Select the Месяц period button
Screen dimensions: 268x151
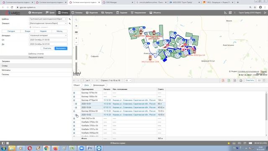59,31
